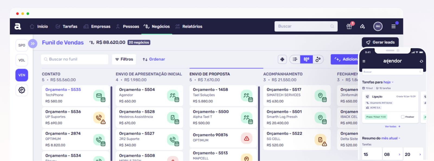Go to Início in the navbar
The height and width of the screenshot is (161, 434).
pyautogui.click(x=39, y=26)
